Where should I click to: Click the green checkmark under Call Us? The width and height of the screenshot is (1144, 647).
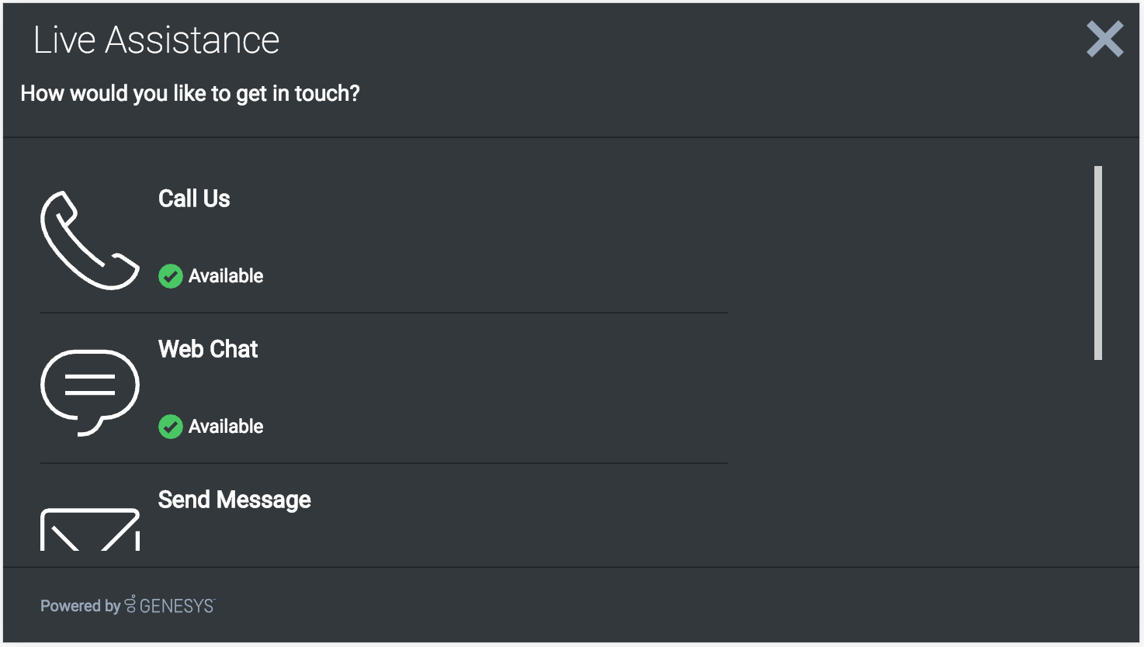[171, 276]
